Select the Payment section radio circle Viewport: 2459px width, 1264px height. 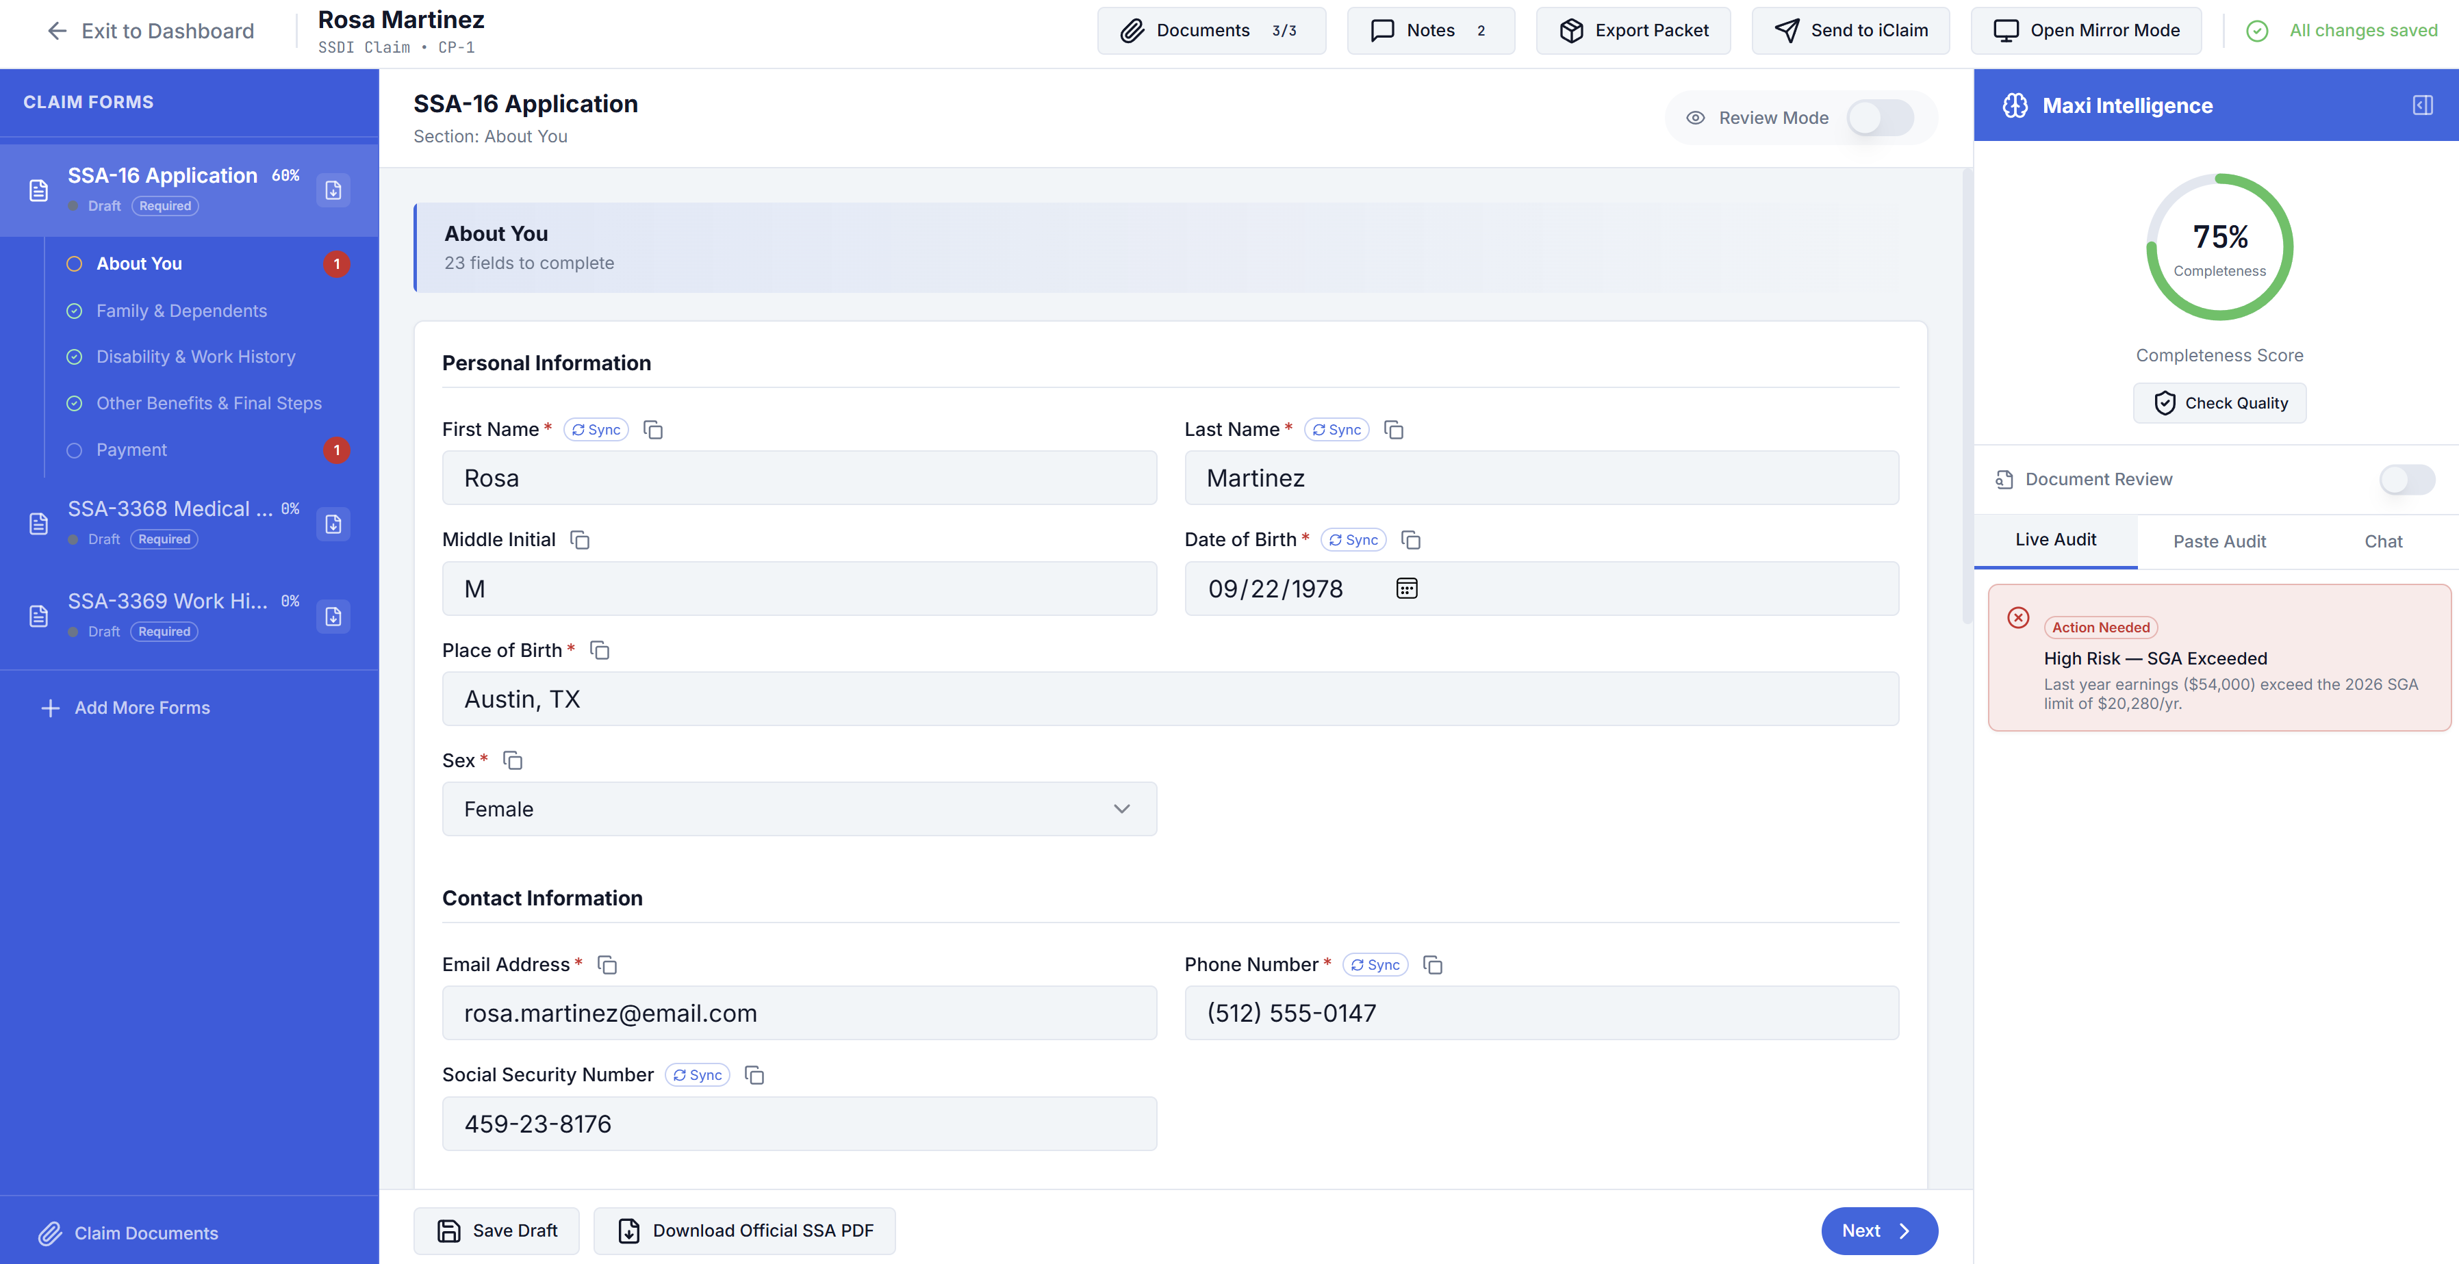75,450
